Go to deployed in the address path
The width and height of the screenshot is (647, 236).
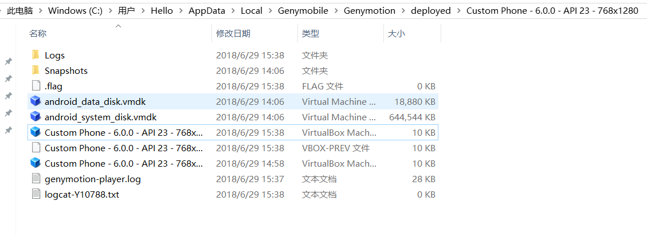[x=431, y=11]
